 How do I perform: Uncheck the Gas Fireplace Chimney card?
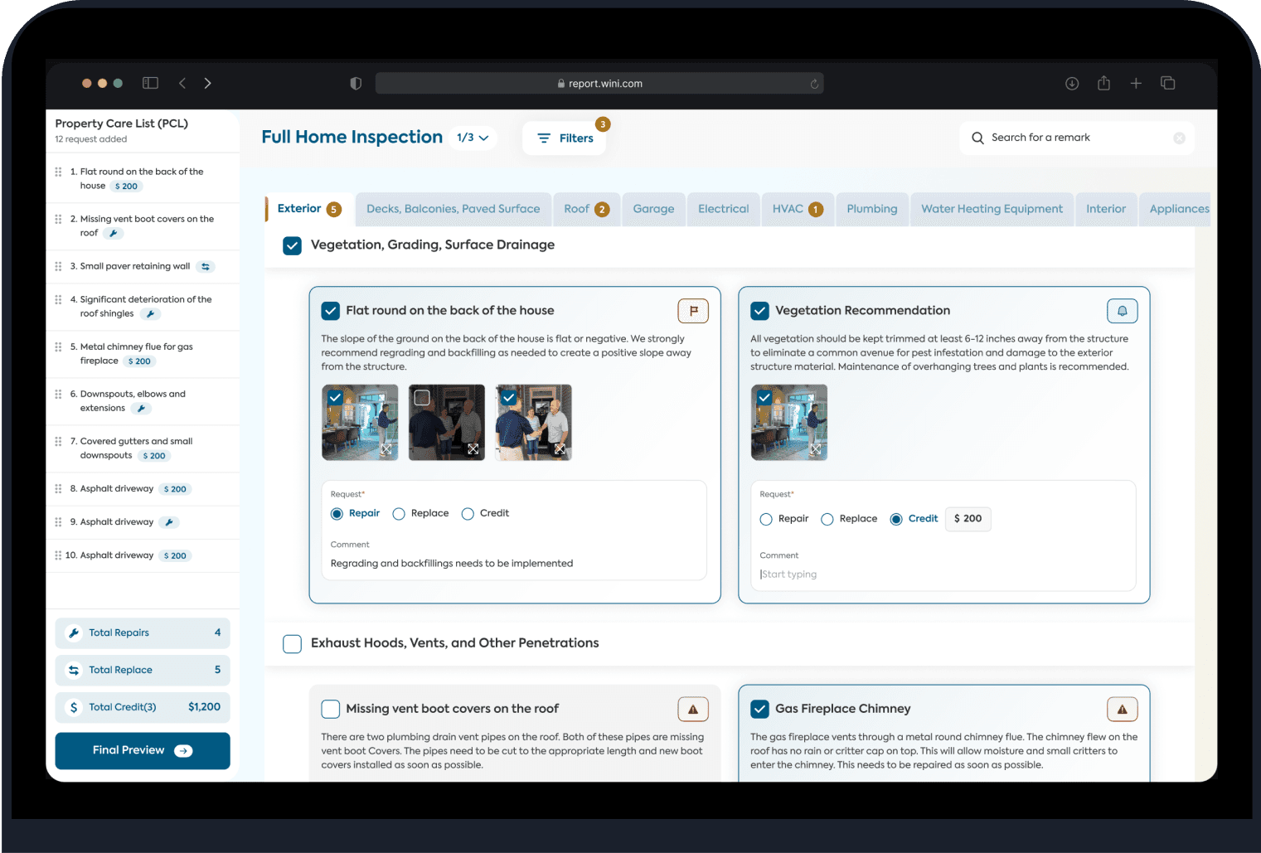click(759, 709)
